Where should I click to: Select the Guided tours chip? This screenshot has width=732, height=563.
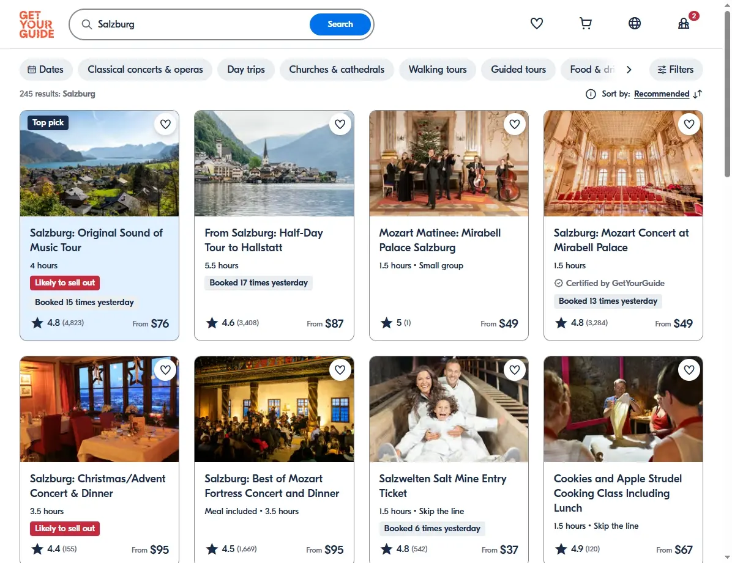(x=518, y=70)
